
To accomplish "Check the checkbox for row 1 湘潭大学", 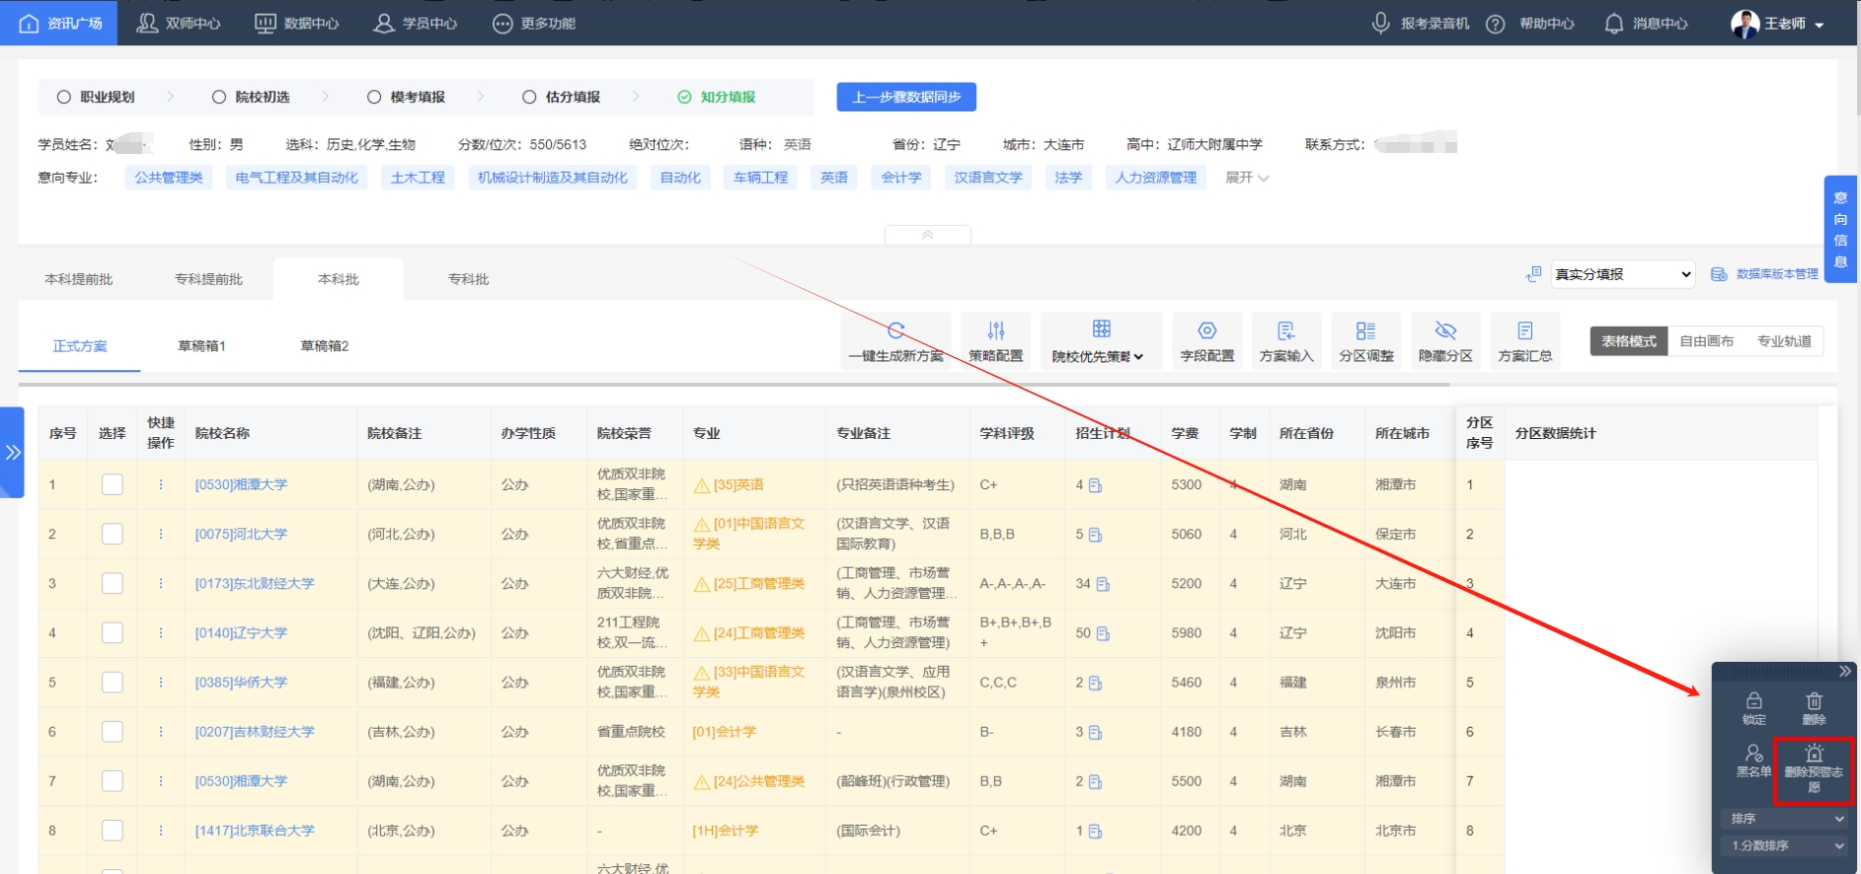I will click(113, 484).
